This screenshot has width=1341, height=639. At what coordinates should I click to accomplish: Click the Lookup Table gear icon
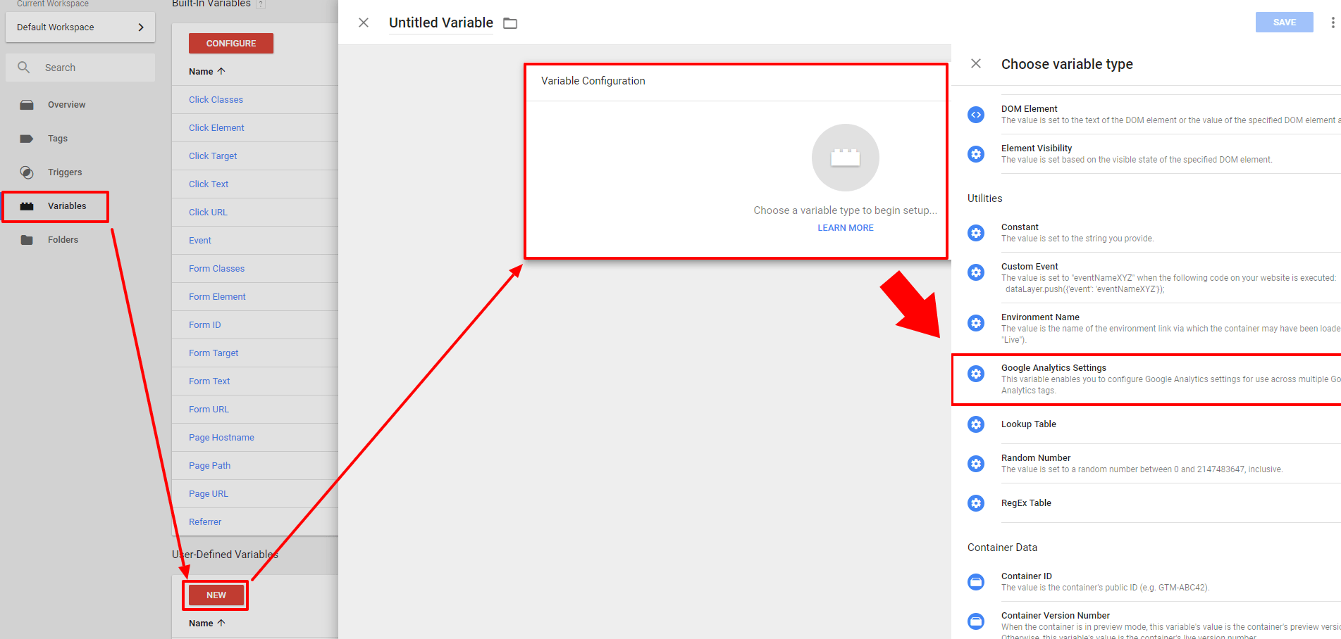point(976,424)
